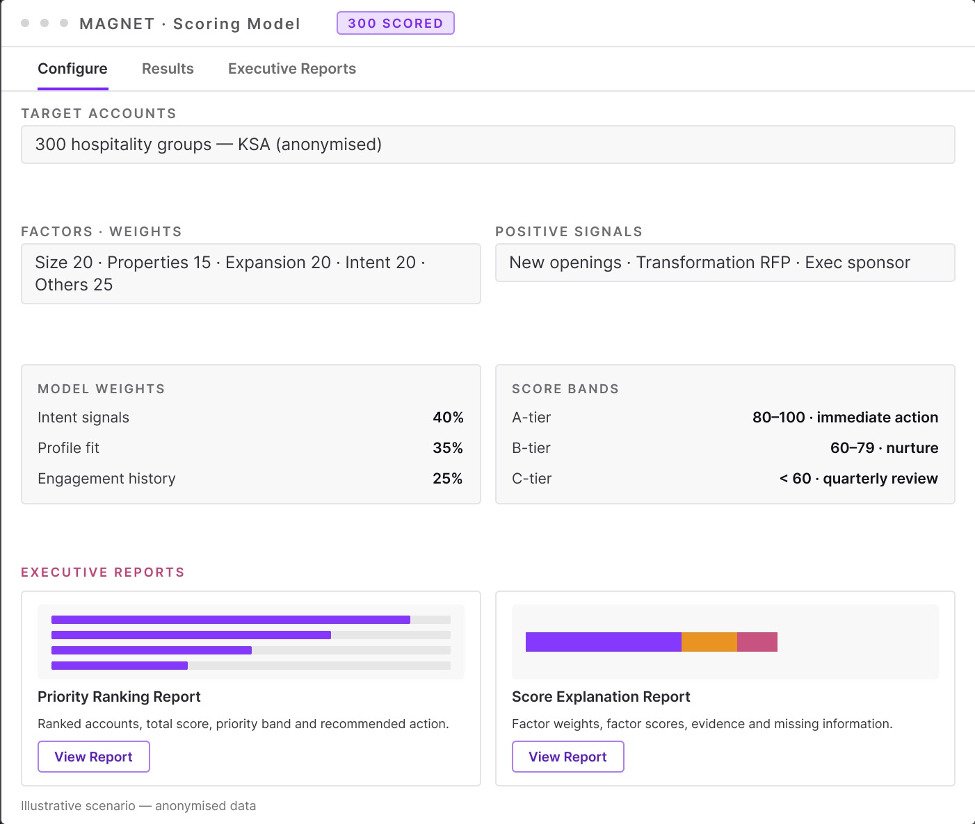Open the Results tab

point(168,69)
